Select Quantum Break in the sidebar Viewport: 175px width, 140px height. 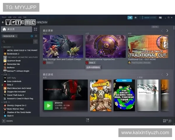pyautogui.click(x=13, y=61)
